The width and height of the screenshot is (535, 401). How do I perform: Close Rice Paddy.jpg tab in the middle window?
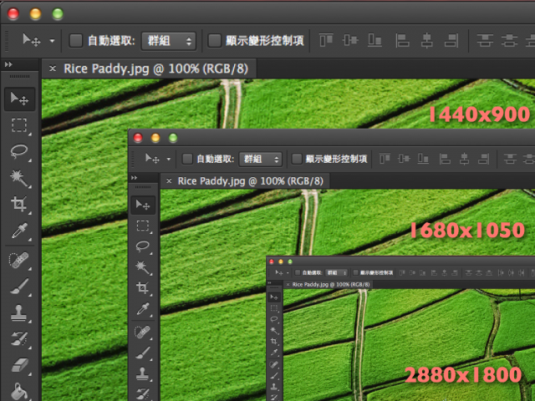tap(169, 181)
